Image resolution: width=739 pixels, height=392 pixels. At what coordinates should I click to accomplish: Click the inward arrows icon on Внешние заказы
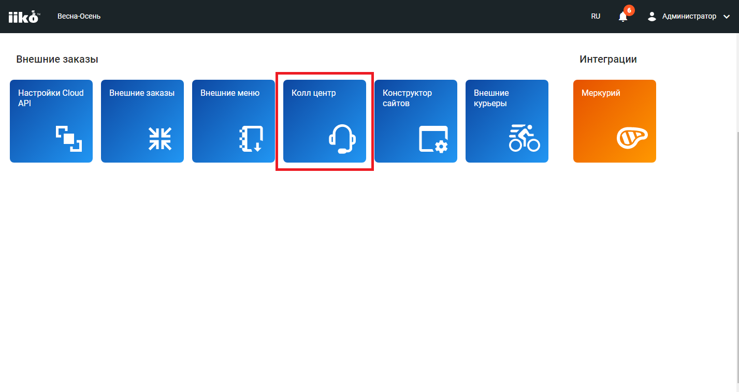(160, 138)
